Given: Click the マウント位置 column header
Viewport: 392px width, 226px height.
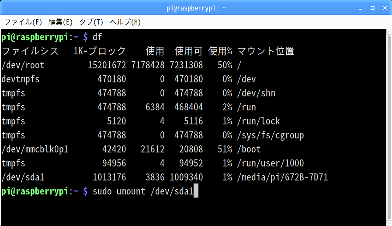Looking at the screenshot, I should pos(266,51).
